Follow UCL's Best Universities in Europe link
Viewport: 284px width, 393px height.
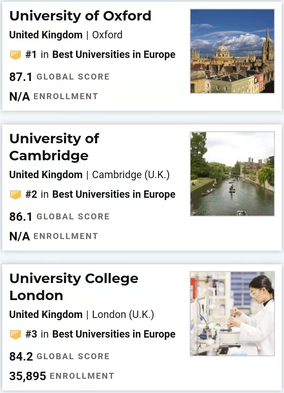(114, 334)
